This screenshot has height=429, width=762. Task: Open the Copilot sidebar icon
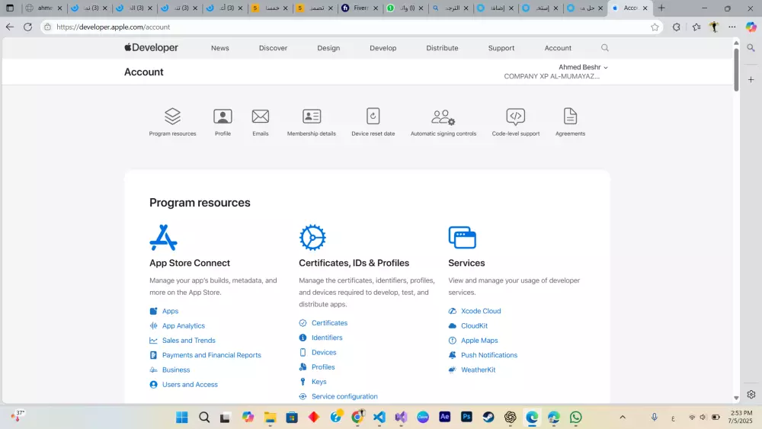click(751, 27)
